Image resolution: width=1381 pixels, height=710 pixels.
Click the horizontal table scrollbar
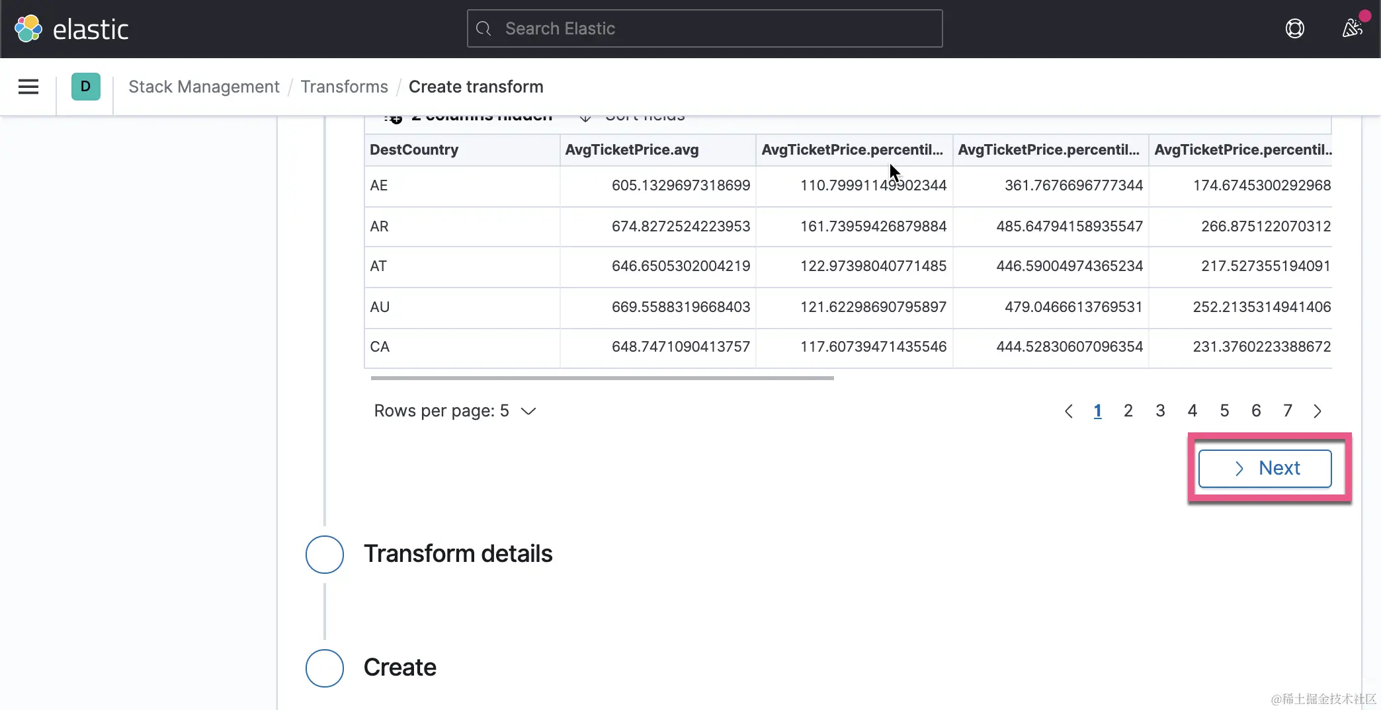[x=602, y=378]
